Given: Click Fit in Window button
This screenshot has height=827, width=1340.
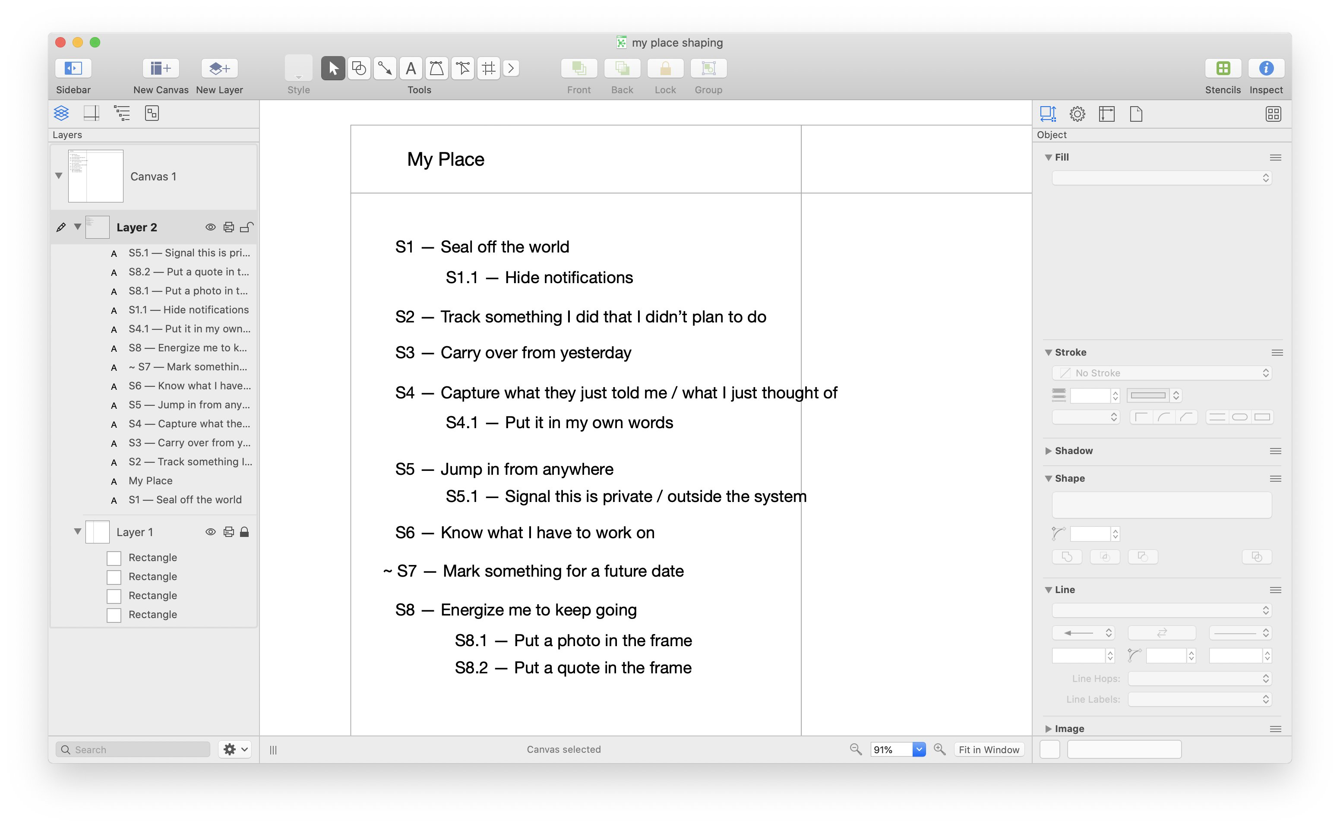Looking at the screenshot, I should (988, 749).
